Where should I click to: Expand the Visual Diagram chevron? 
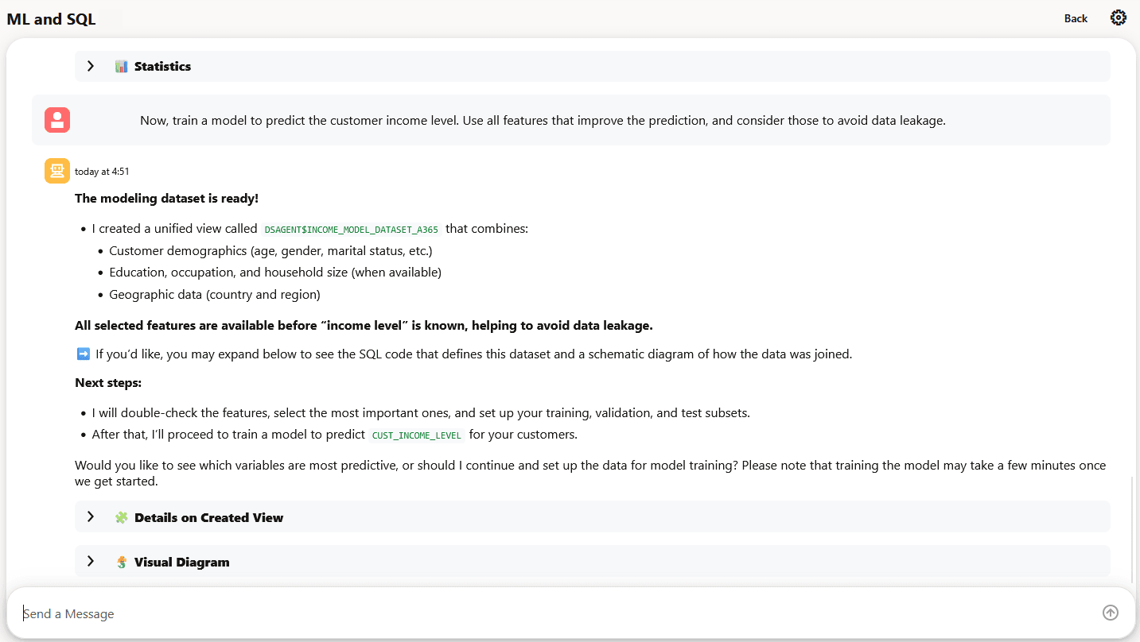pyautogui.click(x=91, y=562)
